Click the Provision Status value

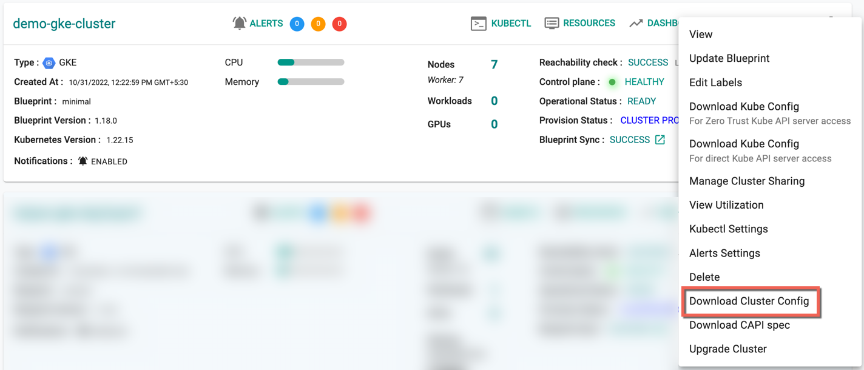[649, 121]
